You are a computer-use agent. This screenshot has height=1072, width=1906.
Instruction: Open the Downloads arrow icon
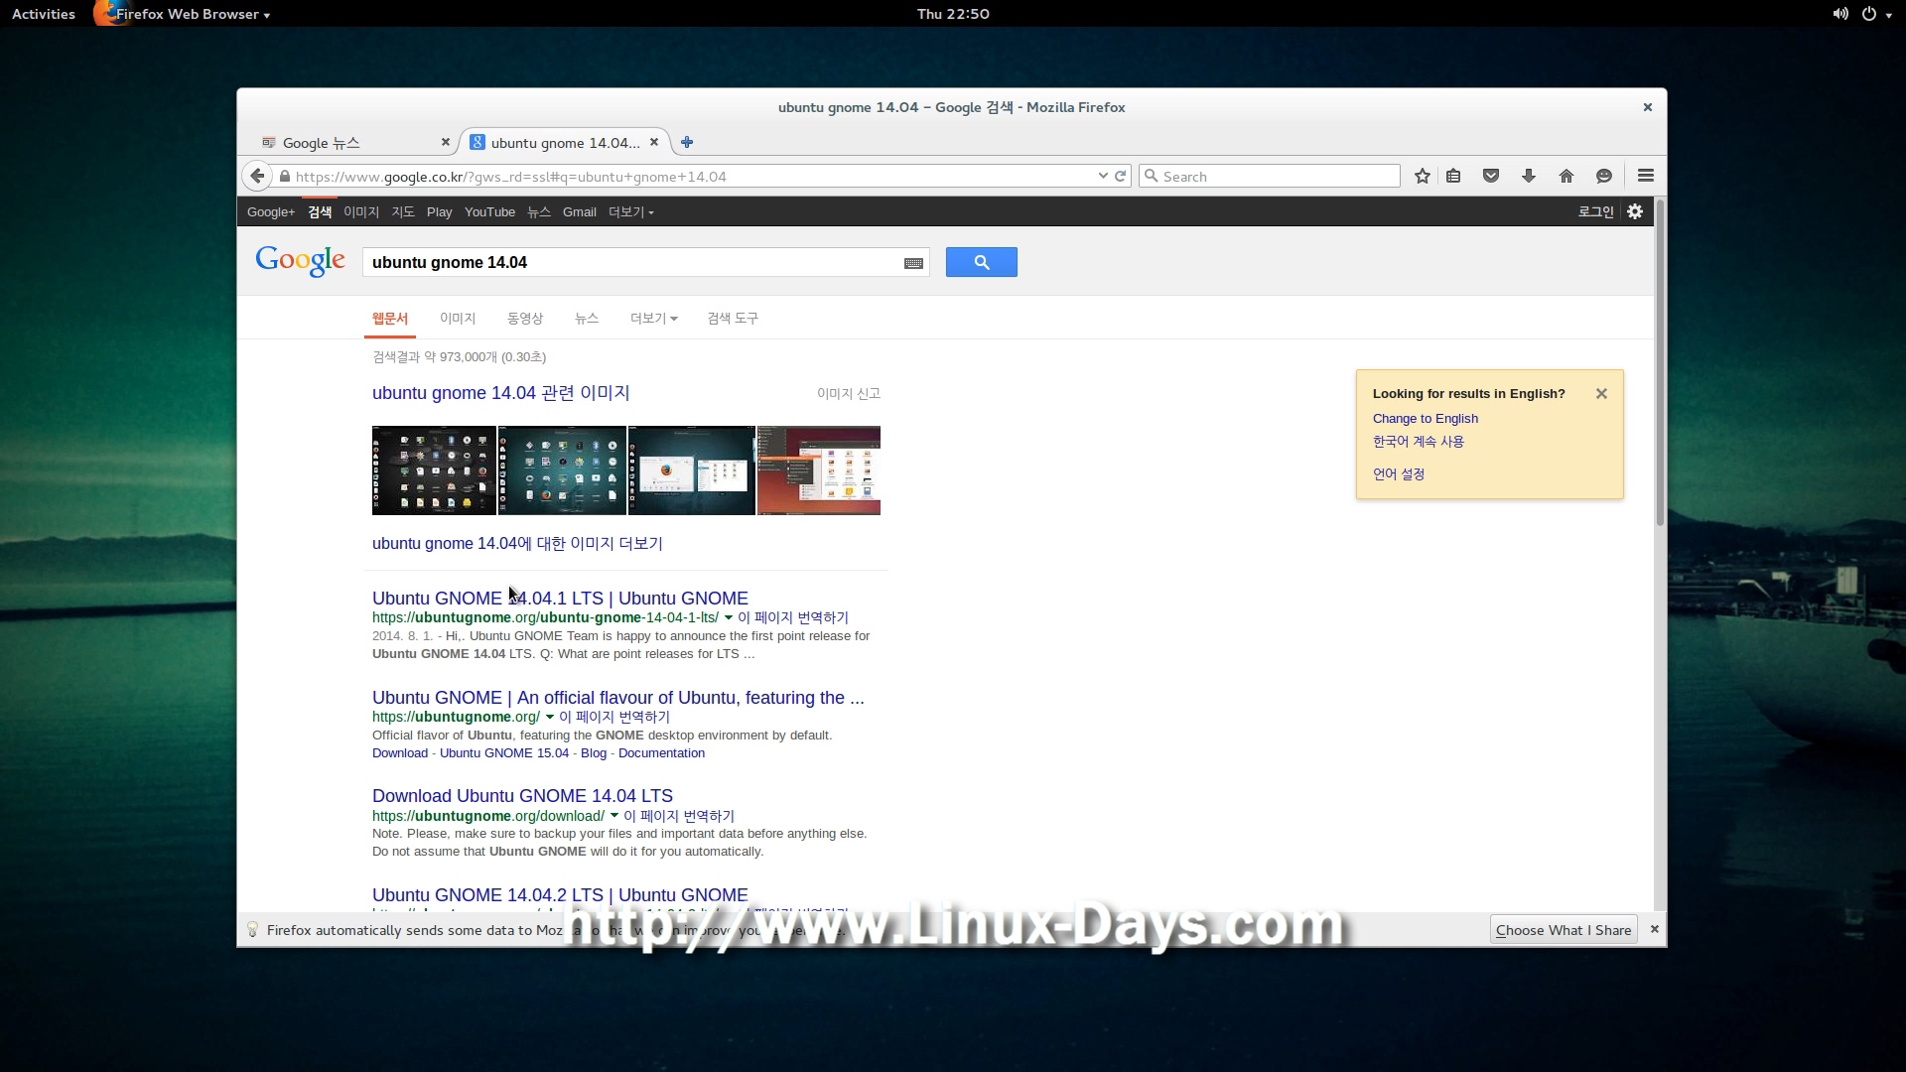[x=1529, y=176]
